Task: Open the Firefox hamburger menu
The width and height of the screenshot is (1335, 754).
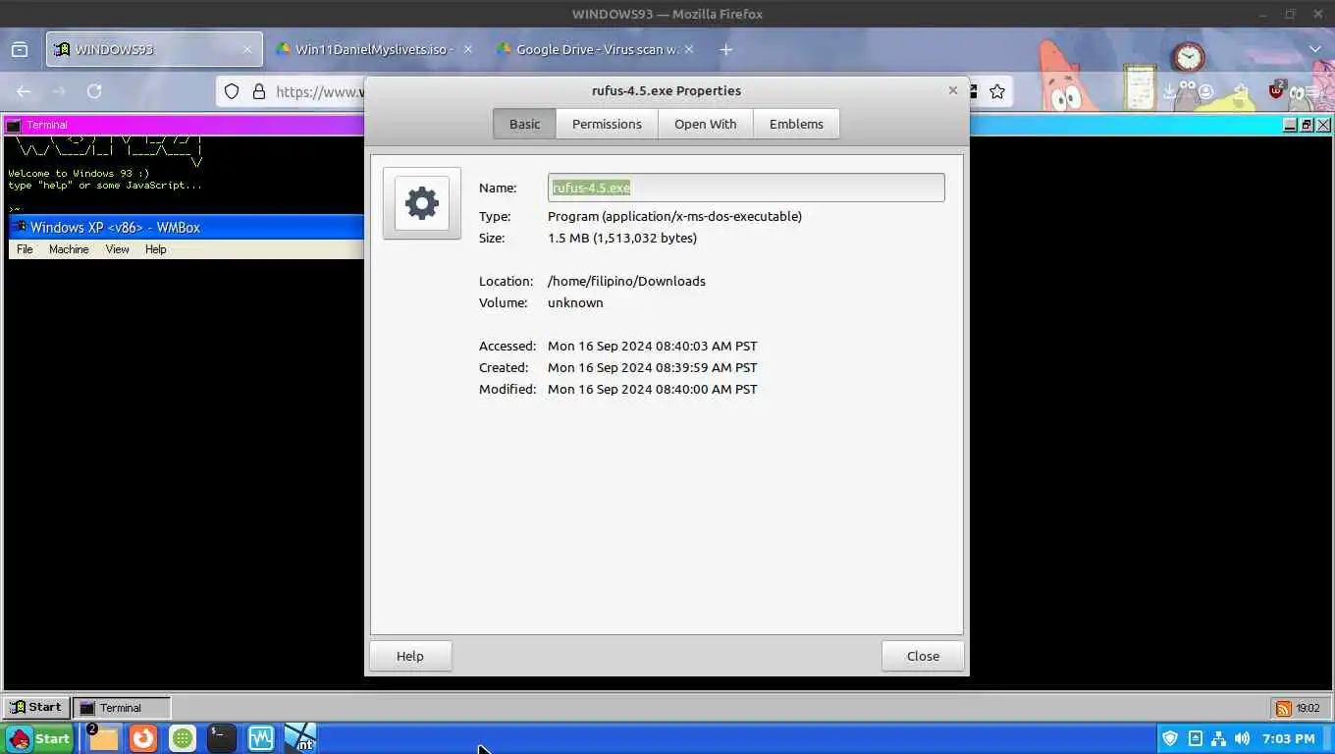Action: (1311, 91)
